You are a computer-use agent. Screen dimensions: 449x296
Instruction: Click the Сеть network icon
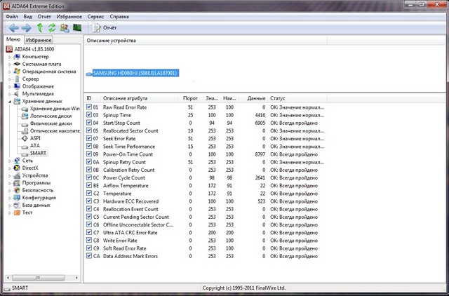(x=17, y=161)
